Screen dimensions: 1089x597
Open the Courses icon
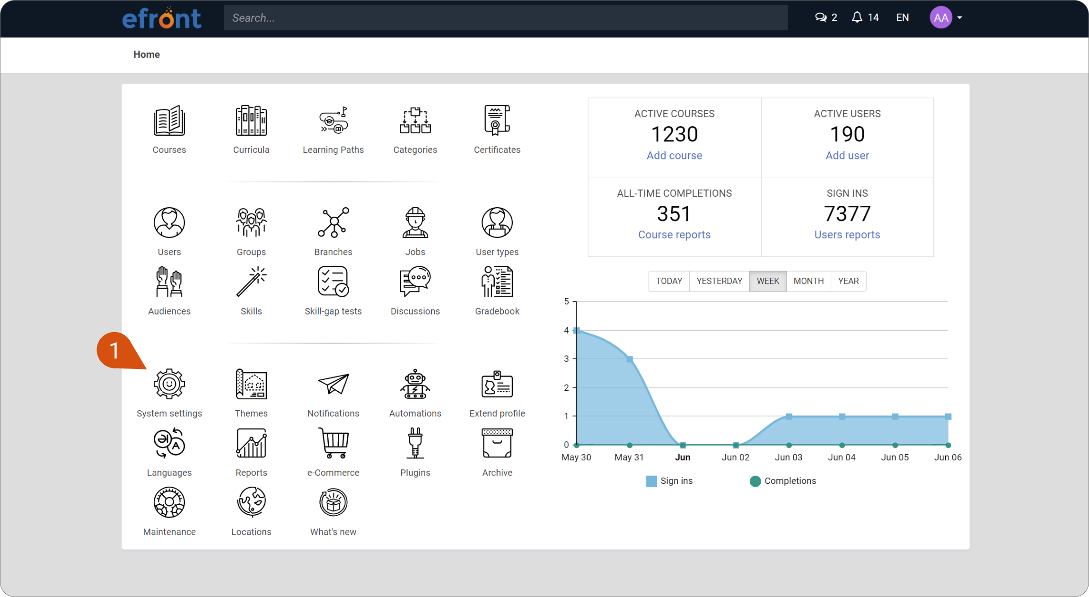click(169, 121)
